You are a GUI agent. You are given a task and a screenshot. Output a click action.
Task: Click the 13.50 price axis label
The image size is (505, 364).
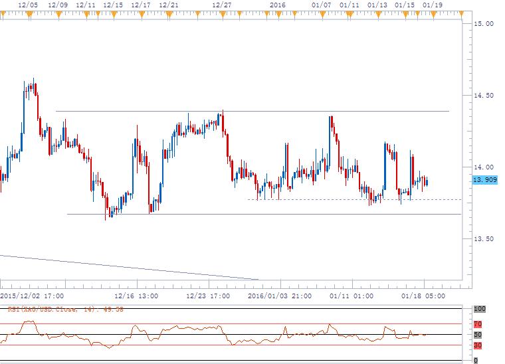(484, 238)
